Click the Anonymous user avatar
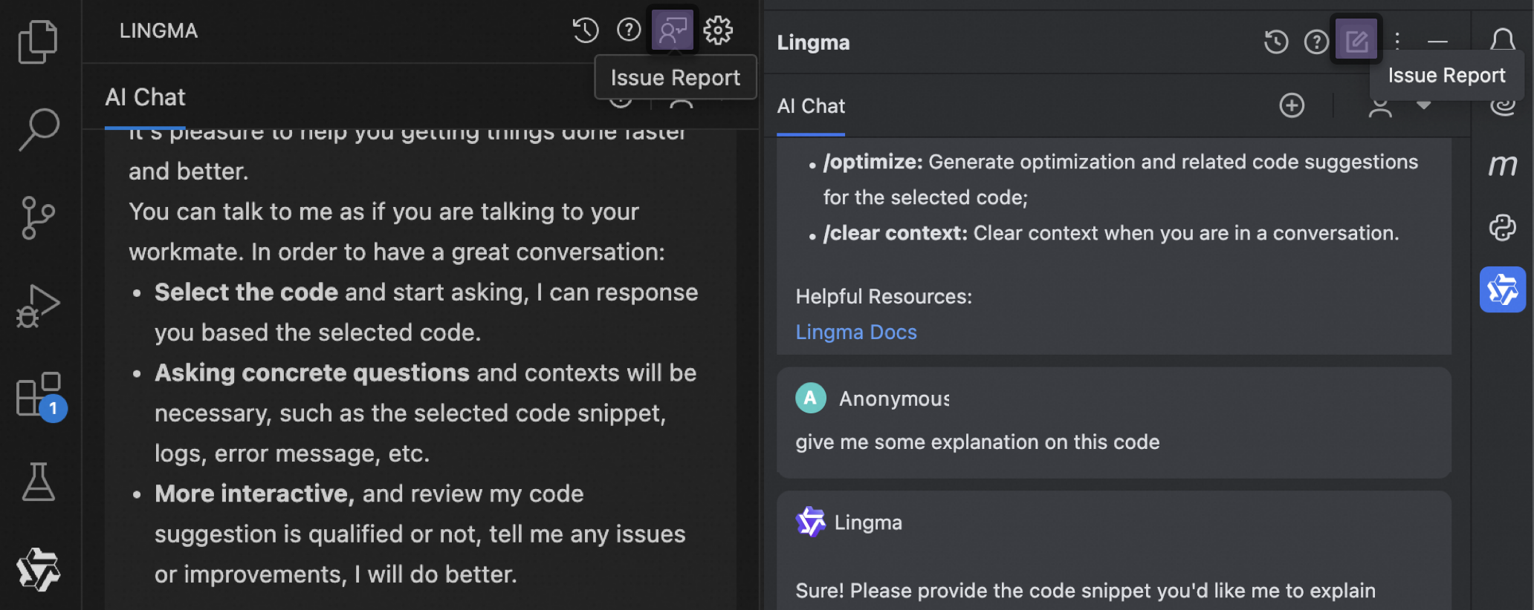 [810, 399]
